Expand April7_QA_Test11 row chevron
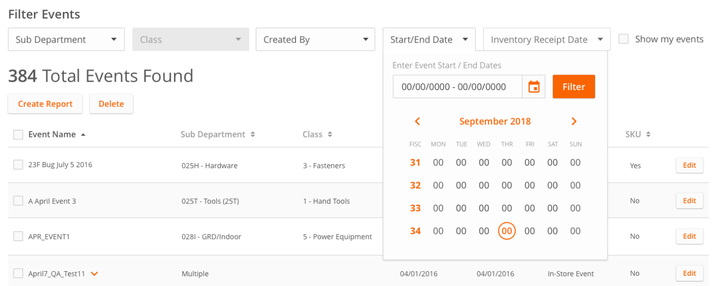Screen dimensions: 716x286 [x=94, y=274]
